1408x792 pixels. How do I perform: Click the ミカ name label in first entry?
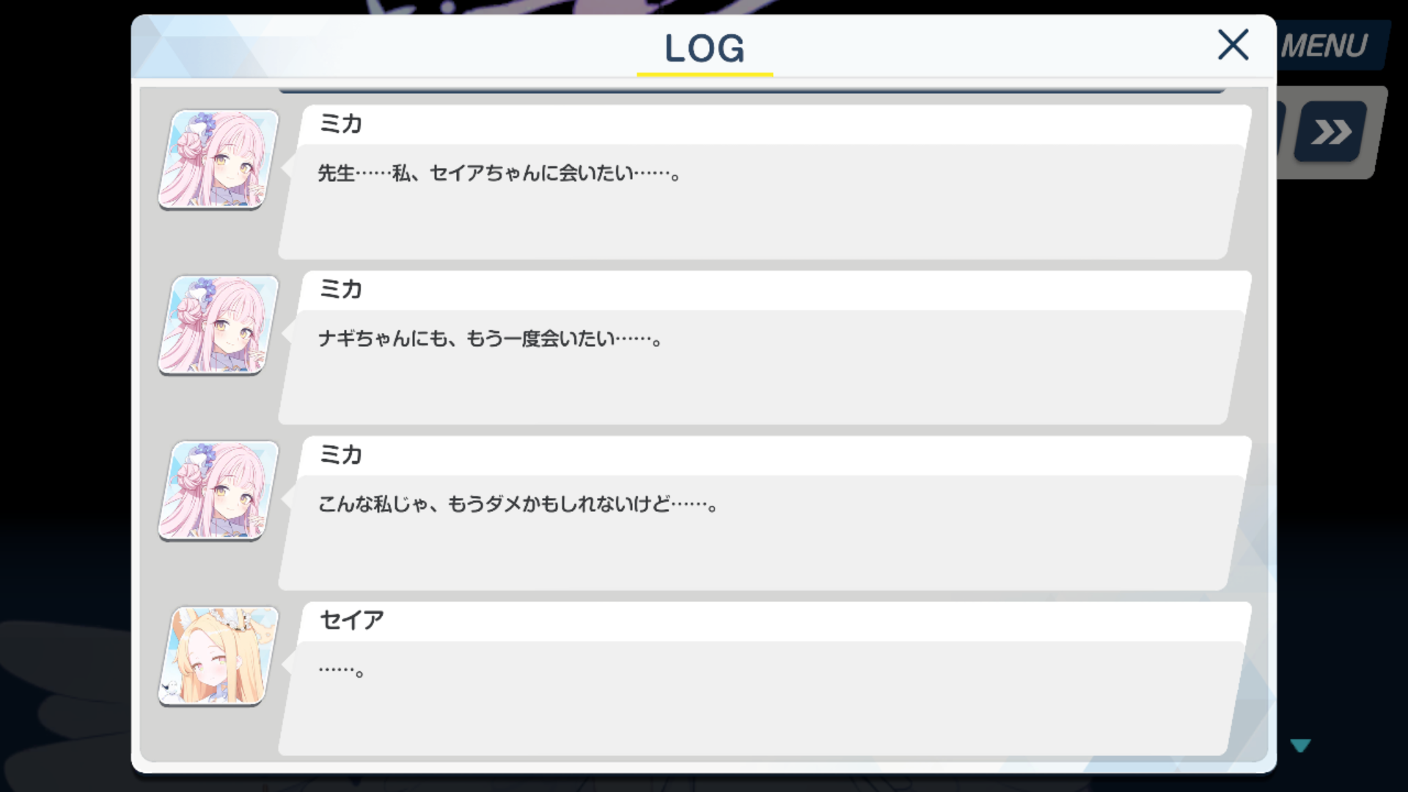click(x=341, y=124)
